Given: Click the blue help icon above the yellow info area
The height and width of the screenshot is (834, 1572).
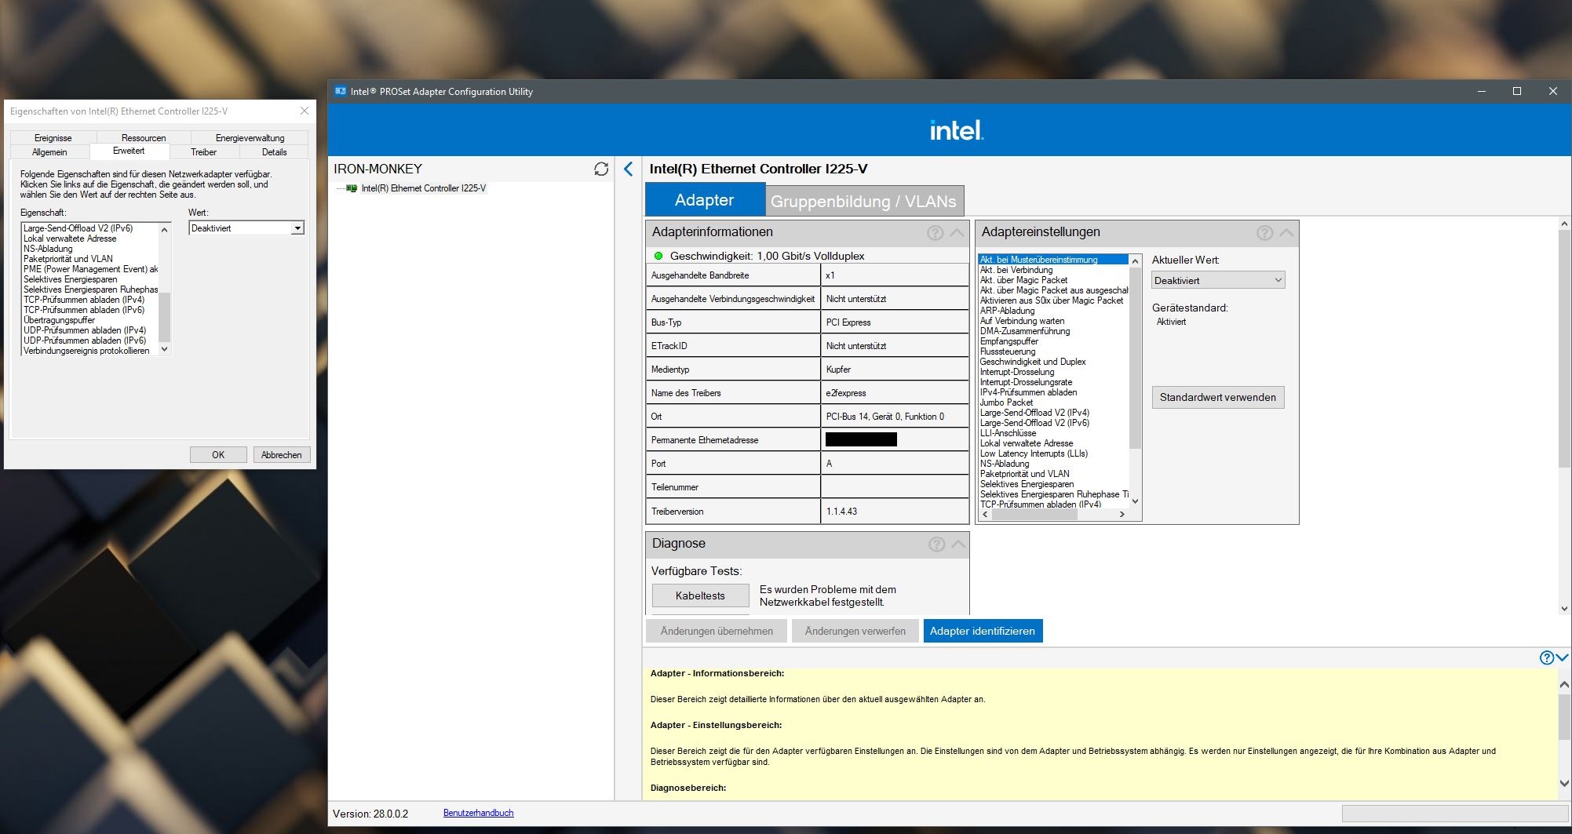Looking at the screenshot, I should [1546, 657].
